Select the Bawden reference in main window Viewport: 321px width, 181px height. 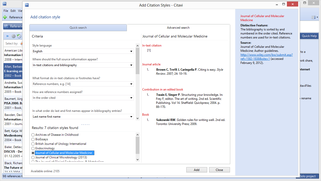[13, 119]
